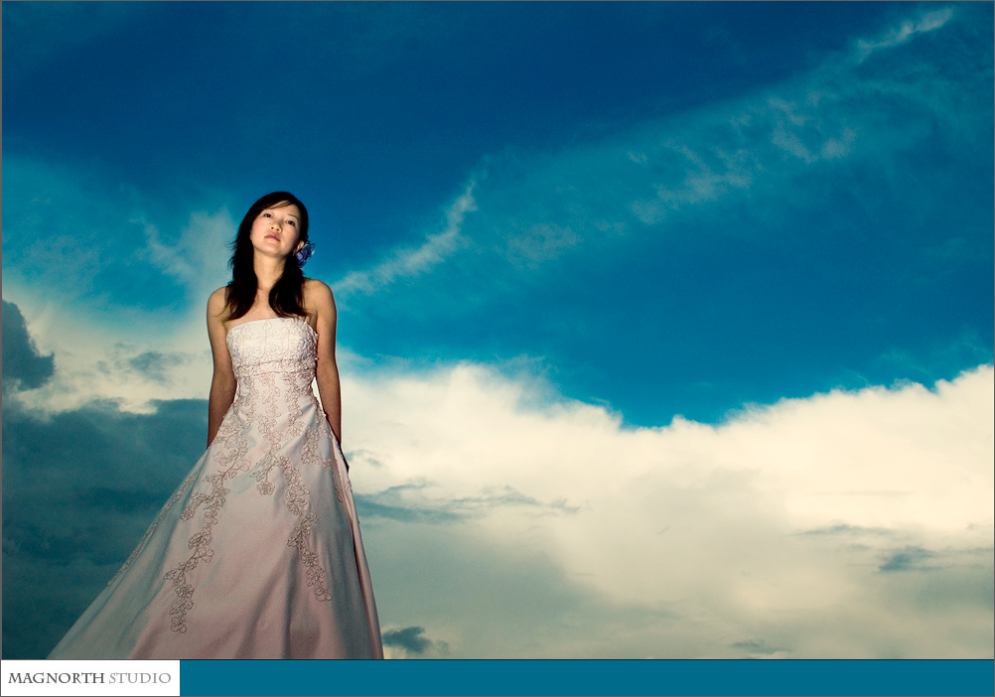Click the teal footer bar beside the logo

tap(586, 678)
